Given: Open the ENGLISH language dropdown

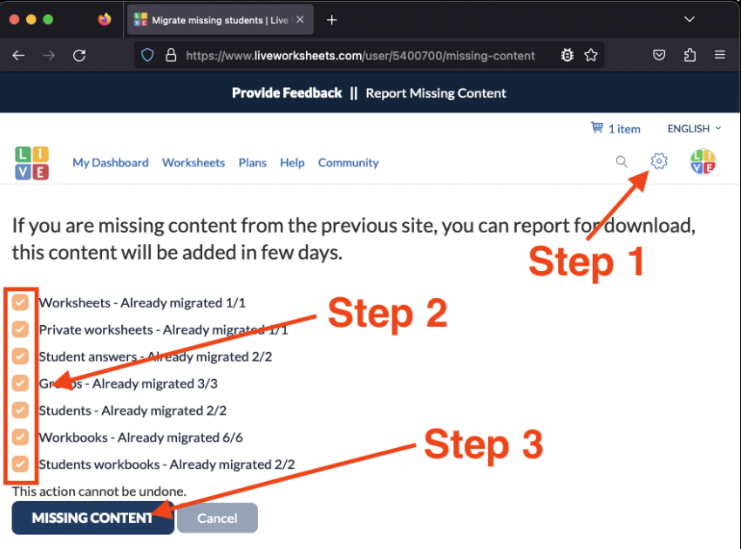Looking at the screenshot, I should [694, 128].
